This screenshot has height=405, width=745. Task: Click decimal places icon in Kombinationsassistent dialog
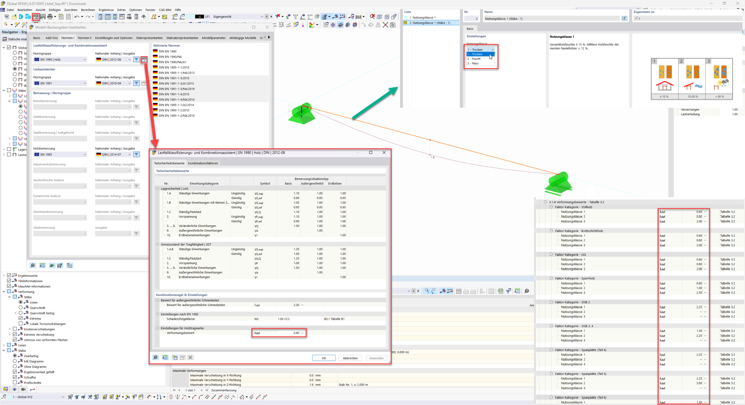pyautogui.click(x=165, y=357)
